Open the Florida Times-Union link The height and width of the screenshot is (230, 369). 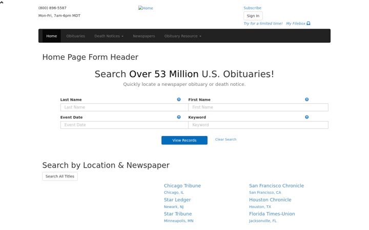[x=272, y=214]
